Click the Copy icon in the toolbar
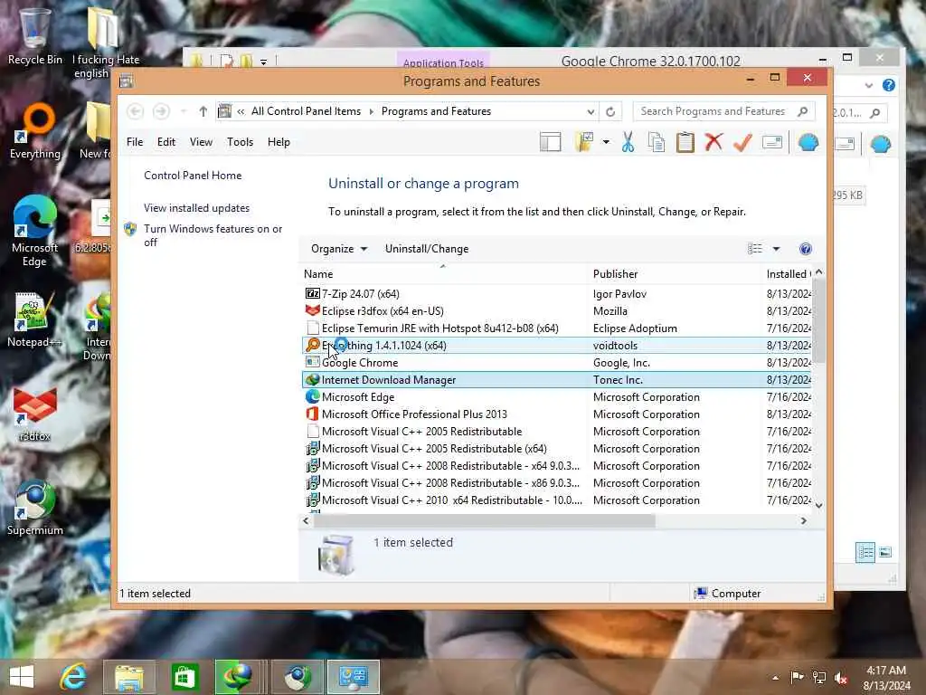The image size is (926, 695). point(657,142)
